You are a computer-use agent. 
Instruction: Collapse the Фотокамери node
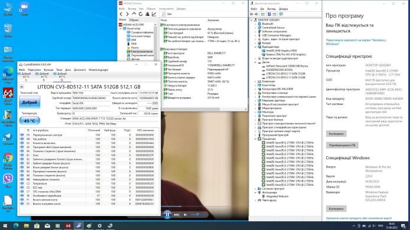(255, 192)
